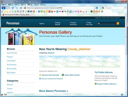Open the red lifebuoy bookmark icon
Image resolution: width=128 pixels, height=97 pixels.
(18, 12)
